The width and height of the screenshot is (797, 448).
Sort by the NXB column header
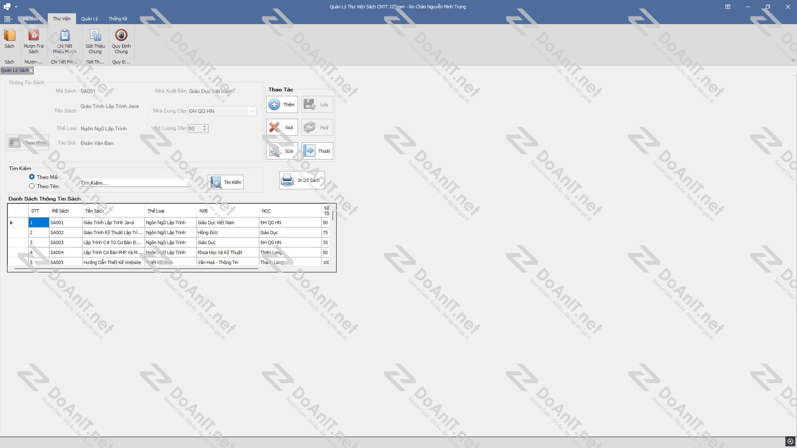[x=228, y=211]
